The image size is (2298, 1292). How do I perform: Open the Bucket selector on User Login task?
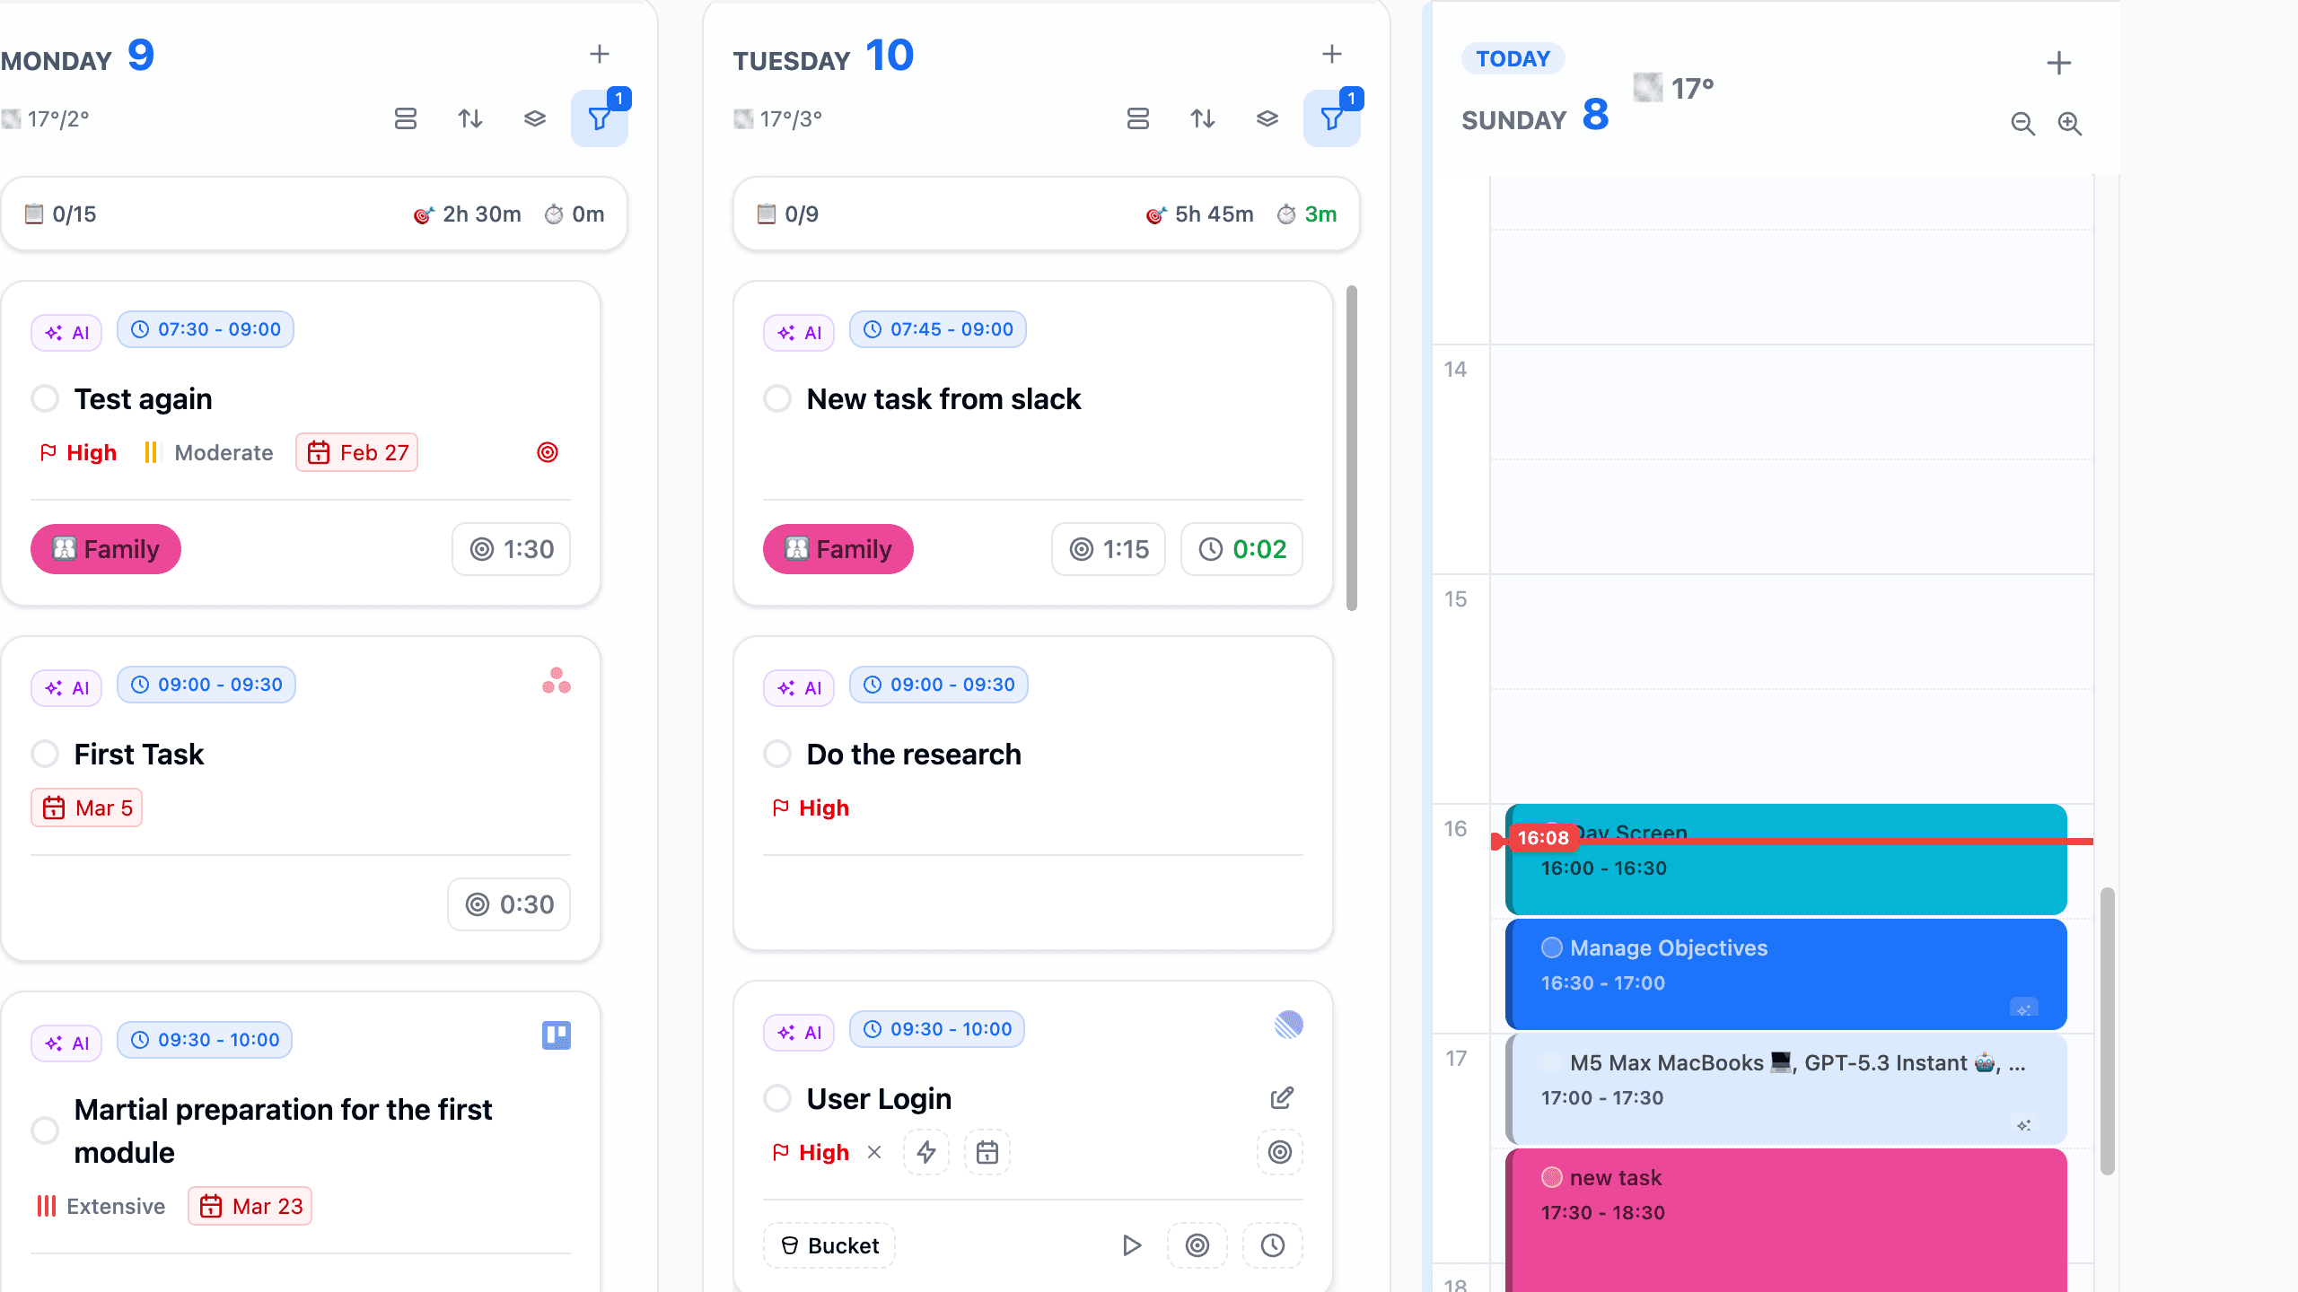[x=828, y=1245]
